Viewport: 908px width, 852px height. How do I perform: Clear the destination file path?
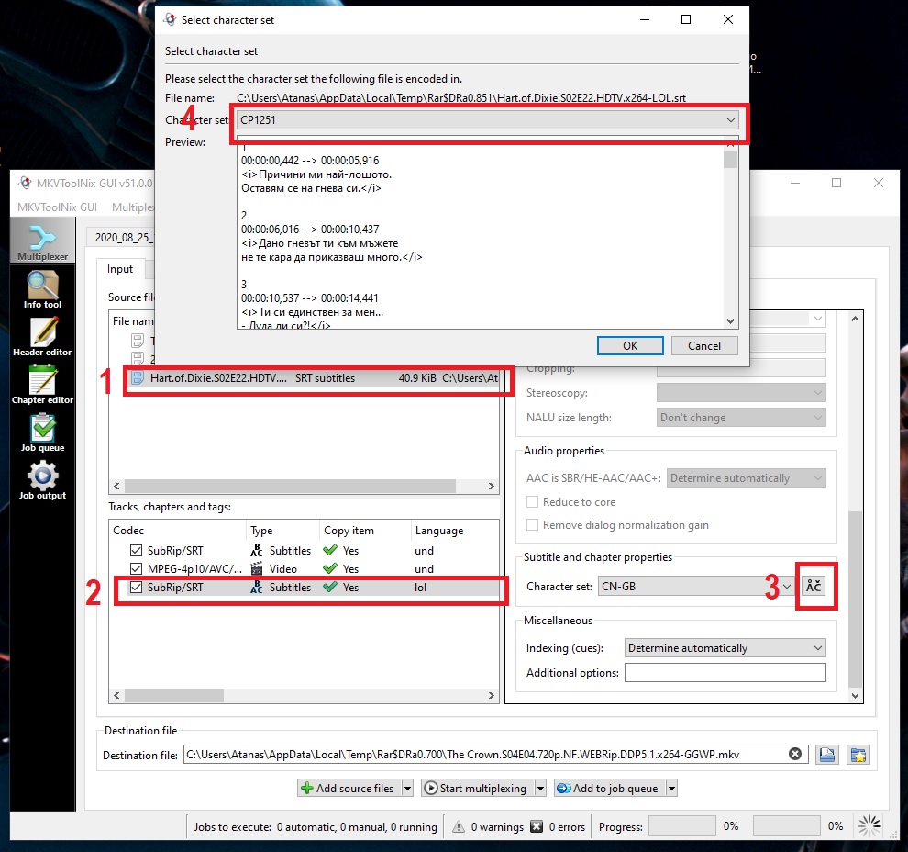point(795,755)
